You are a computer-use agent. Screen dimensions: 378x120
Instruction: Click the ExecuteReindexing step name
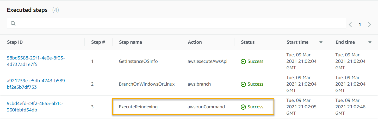[x=138, y=107]
